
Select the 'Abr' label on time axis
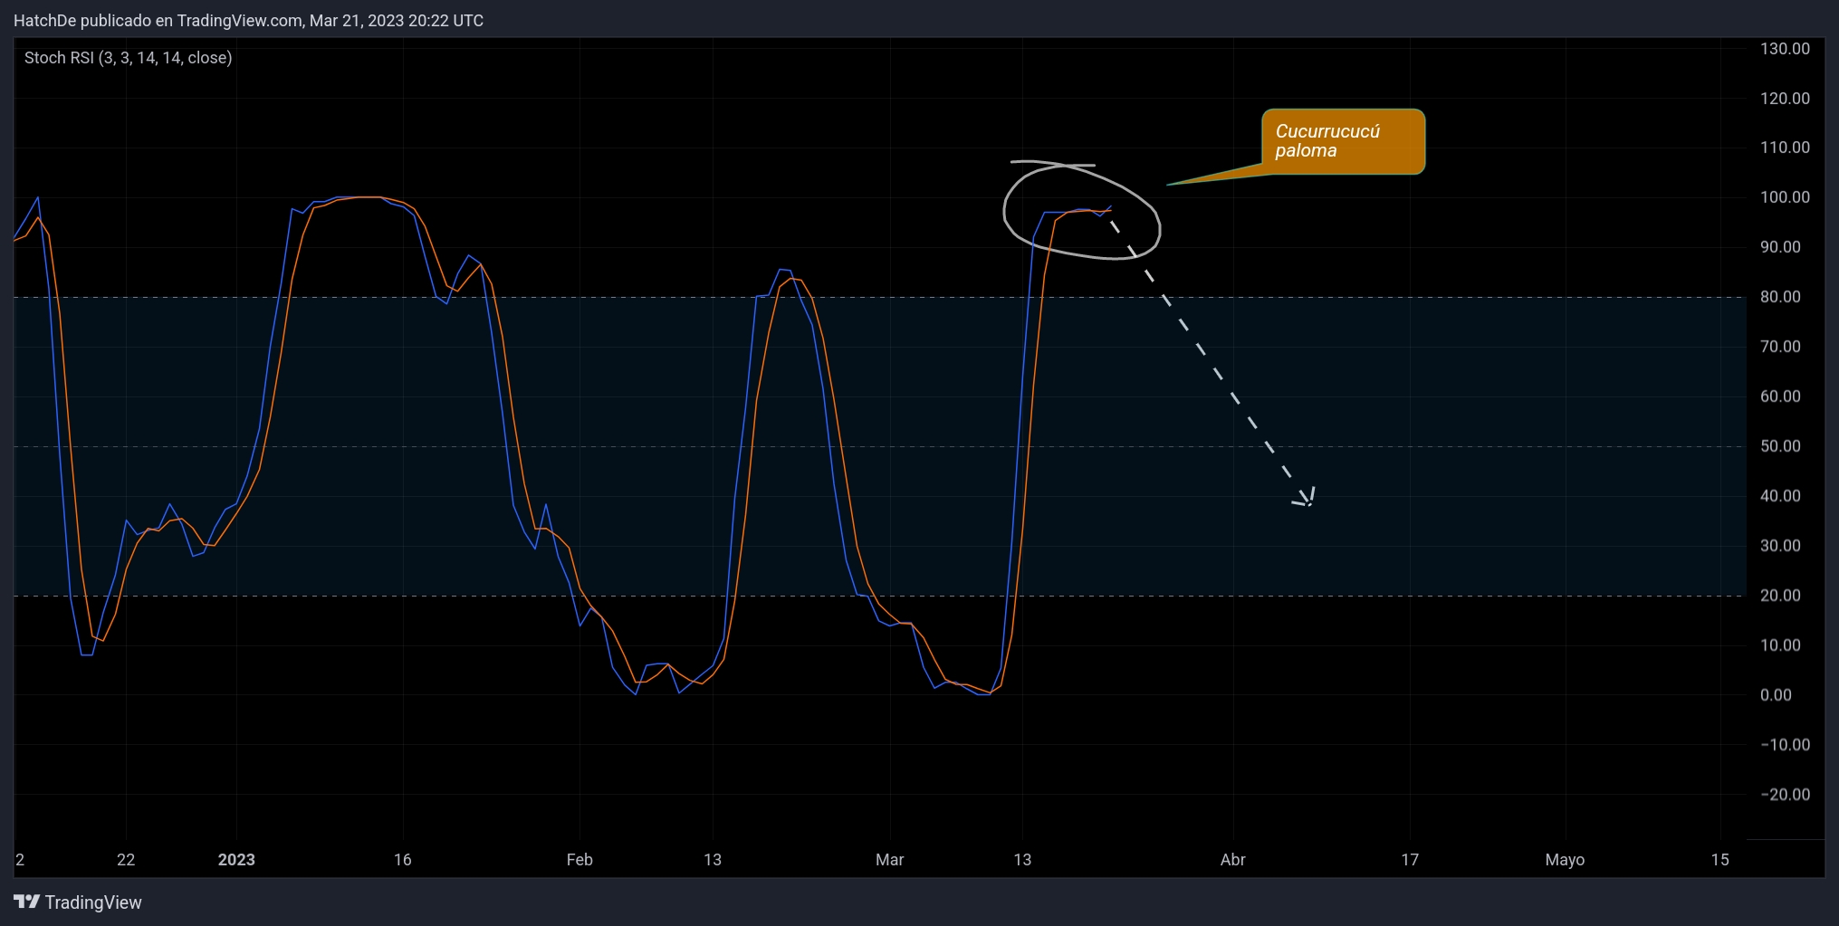tap(1232, 860)
